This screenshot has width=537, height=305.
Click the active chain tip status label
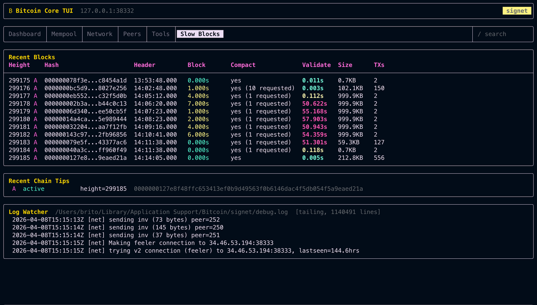coord(34,189)
